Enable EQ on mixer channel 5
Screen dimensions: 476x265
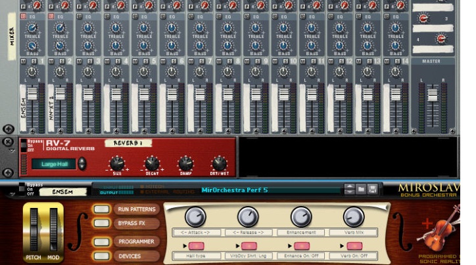pyautogui.click(x=135, y=16)
